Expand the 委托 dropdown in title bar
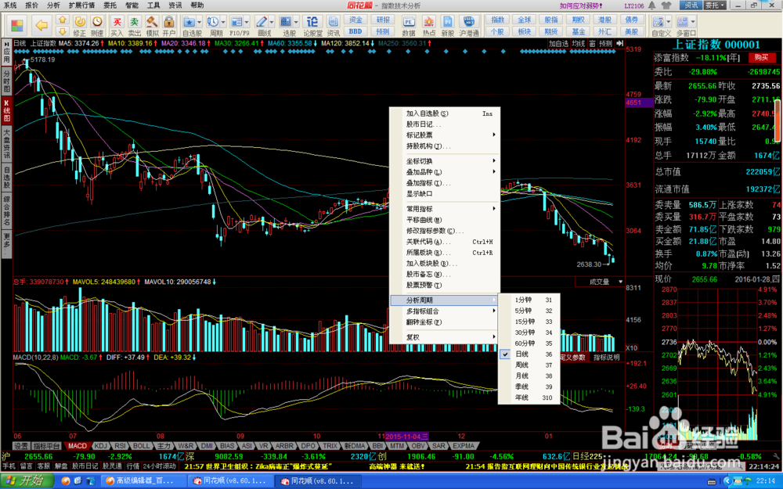Viewport: 783px width, 489px height. point(715,5)
